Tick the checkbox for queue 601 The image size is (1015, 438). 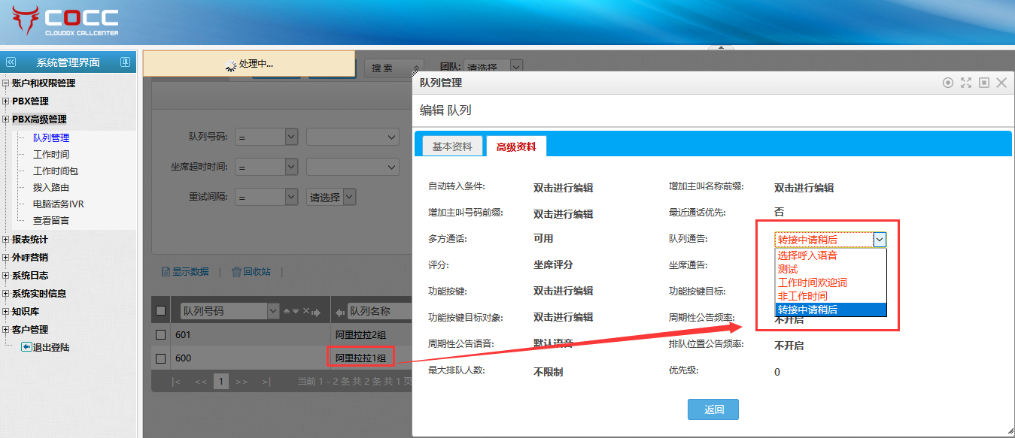tap(160, 334)
